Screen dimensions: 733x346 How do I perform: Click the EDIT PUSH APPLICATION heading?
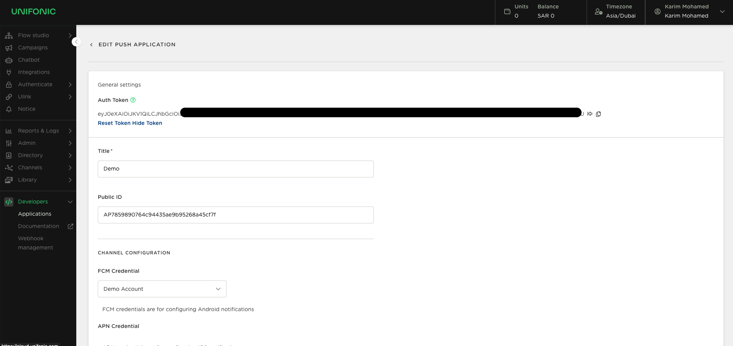click(x=137, y=44)
